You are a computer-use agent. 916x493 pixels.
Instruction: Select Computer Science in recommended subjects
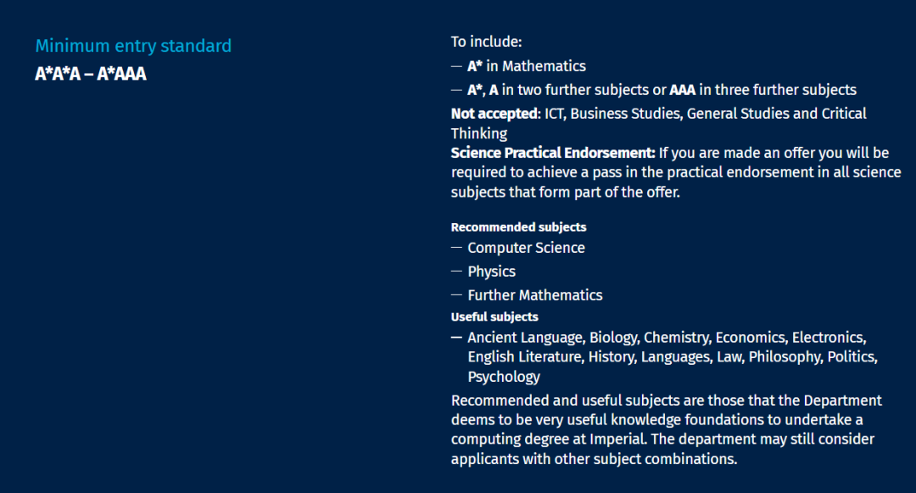[x=526, y=248]
